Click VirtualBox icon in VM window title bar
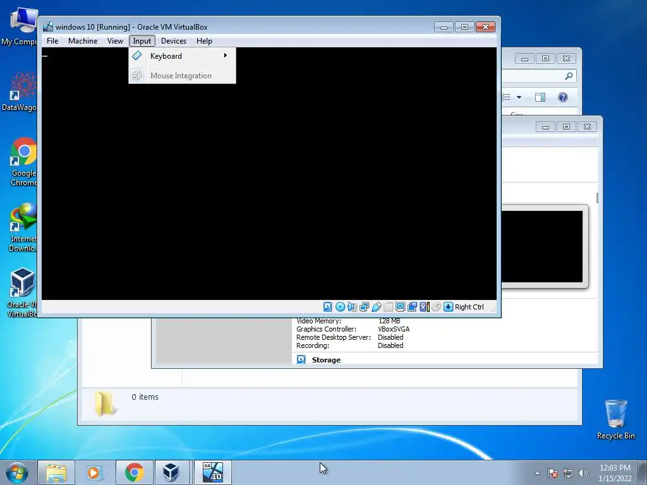647x485 pixels. pos(48,27)
